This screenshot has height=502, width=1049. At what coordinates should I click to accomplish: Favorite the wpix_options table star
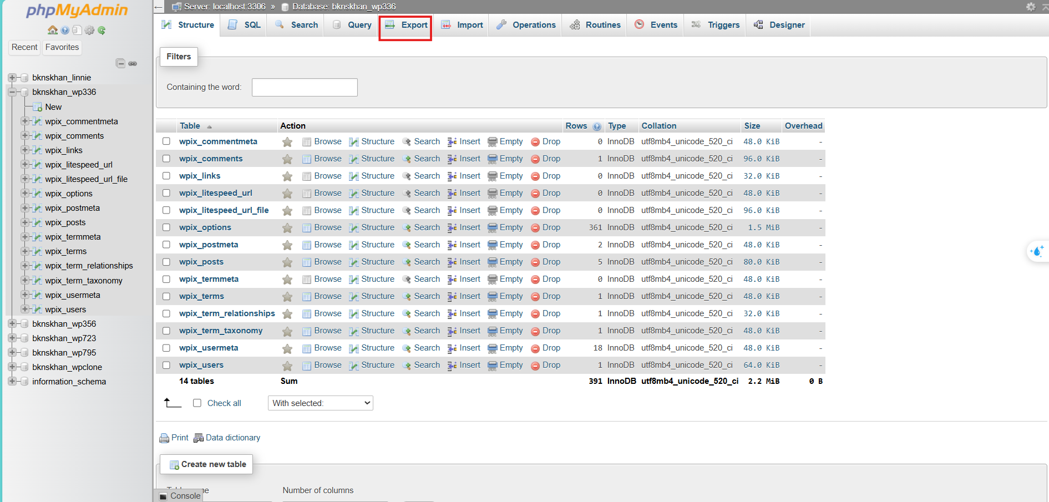pos(287,228)
